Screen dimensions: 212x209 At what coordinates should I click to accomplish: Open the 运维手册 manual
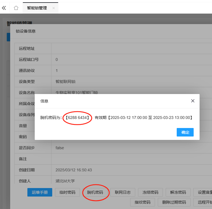(40, 192)
